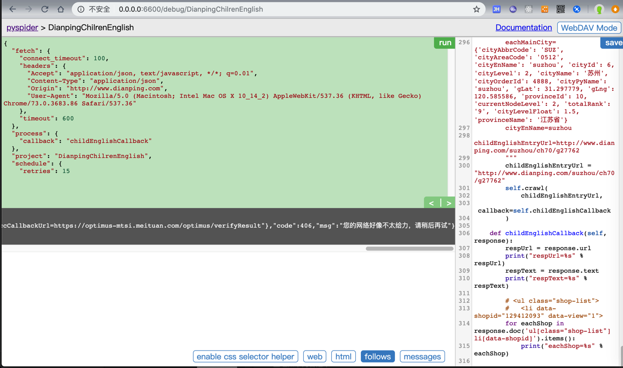Switch to the web tab
The height and width of the screenshot is (368, 623).
pyautogui.click(x=315, y=356)
